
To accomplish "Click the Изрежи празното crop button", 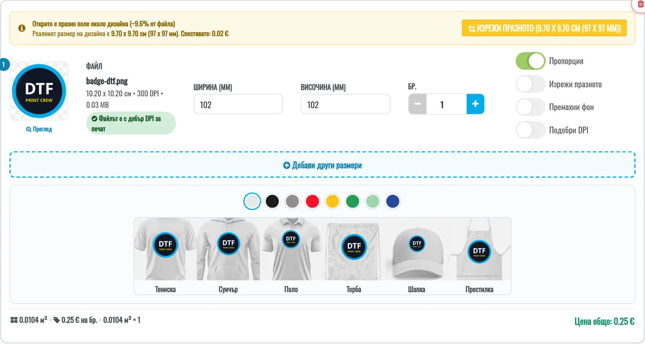I will (x=544, y=28).
